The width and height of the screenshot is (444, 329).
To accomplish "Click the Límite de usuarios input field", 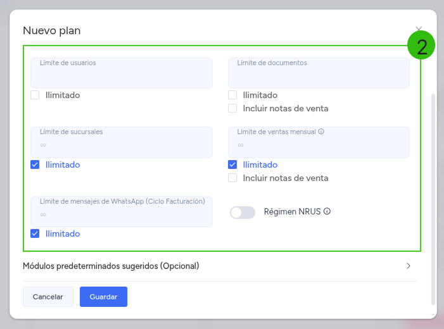I will [x=122, y=73].
